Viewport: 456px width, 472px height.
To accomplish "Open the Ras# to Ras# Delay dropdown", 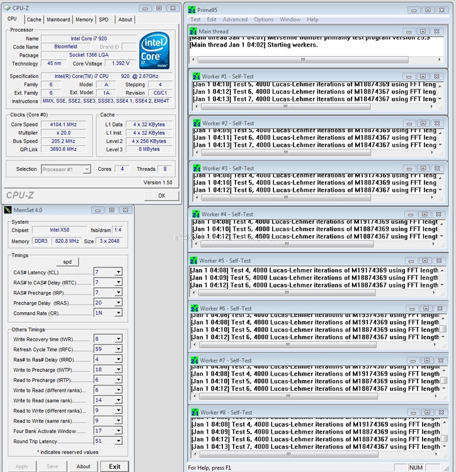I will coord(118,359).
